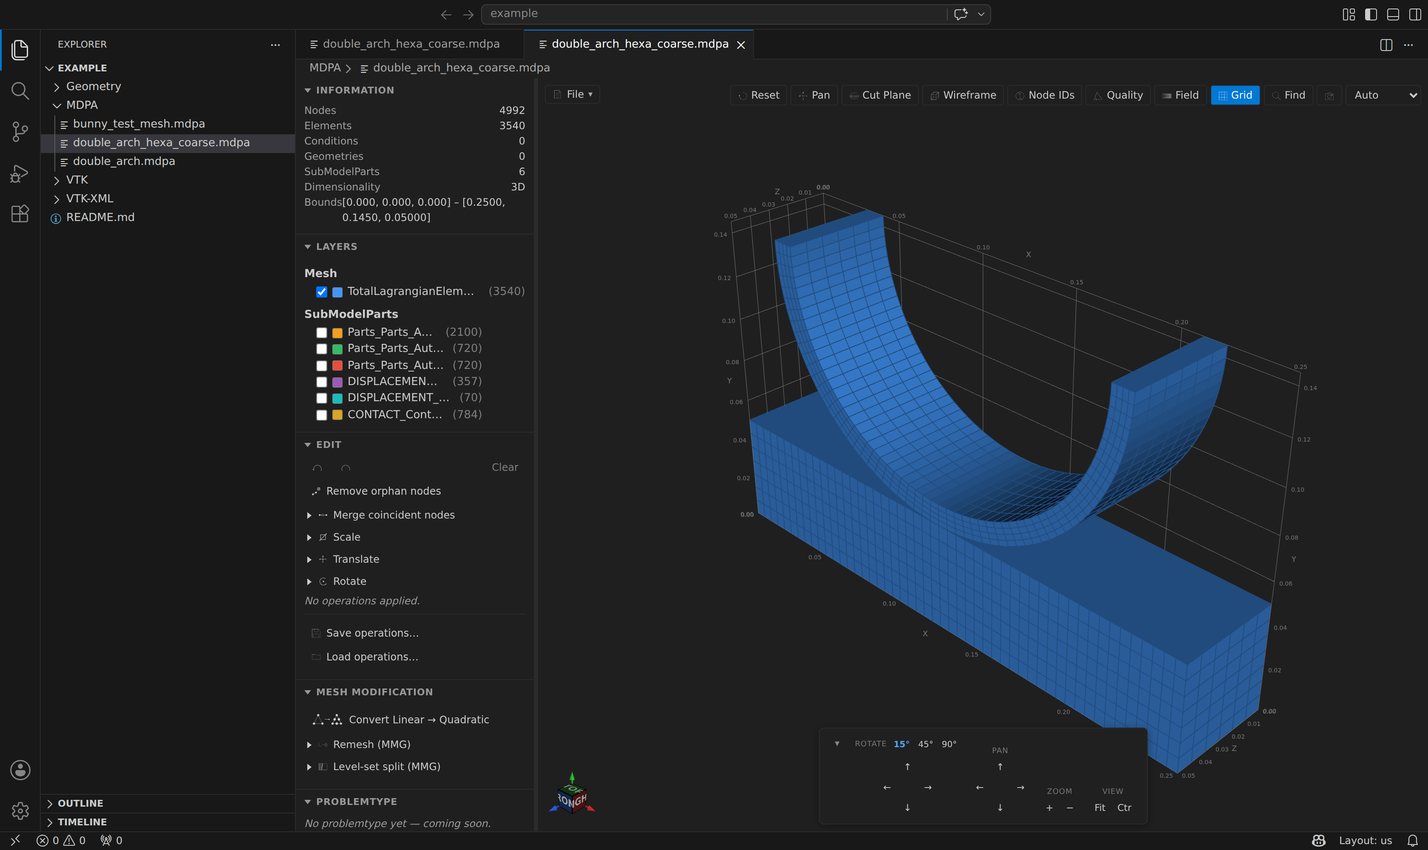Click the split editor right icon
Viewport: 1428px width, 850px height.
point(1385,45)
